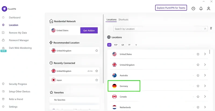Screen dimensions: 215x111
Task: Select the Locations tab
Action: tap(112, 20)
